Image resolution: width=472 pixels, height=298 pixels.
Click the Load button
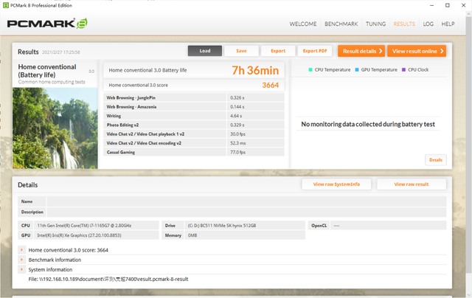[205, 51]
